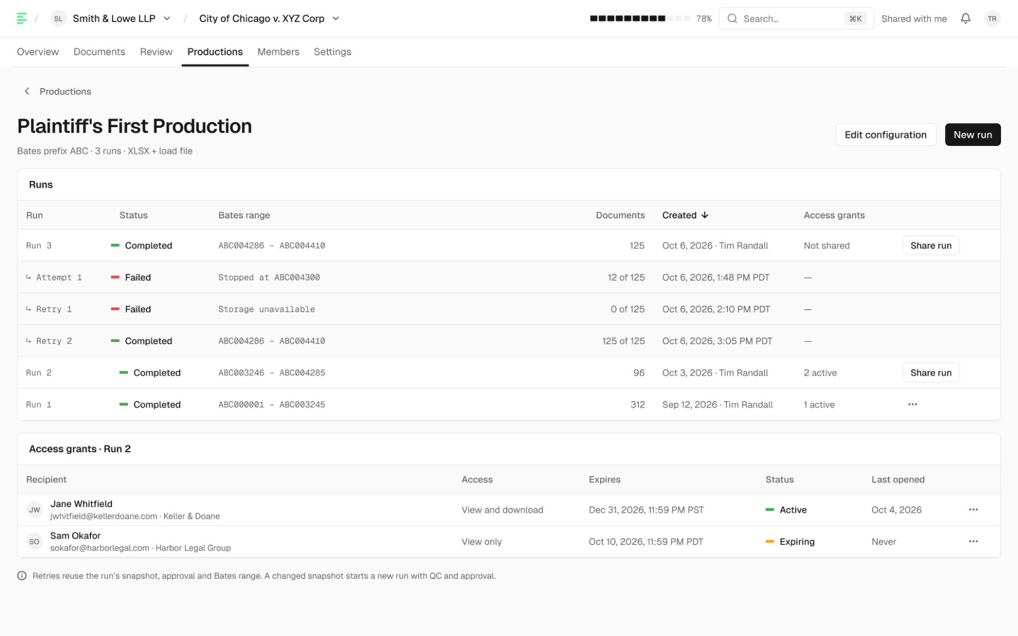Click the 'Storage unavailable' message
Screen dimensions: 1018x636
point(267,309)
